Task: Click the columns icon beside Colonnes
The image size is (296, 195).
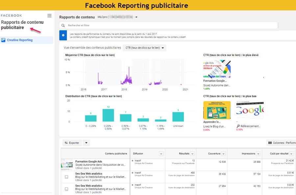Action: coord(270,143)
